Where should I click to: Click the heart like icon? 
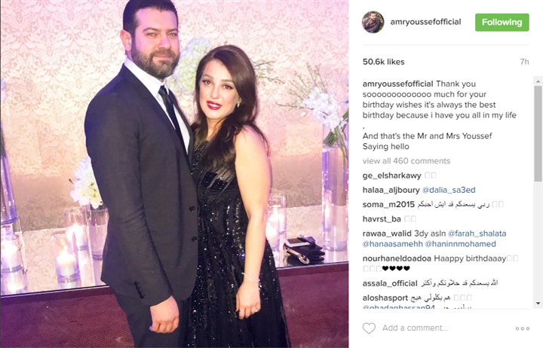tap(369, 328)
